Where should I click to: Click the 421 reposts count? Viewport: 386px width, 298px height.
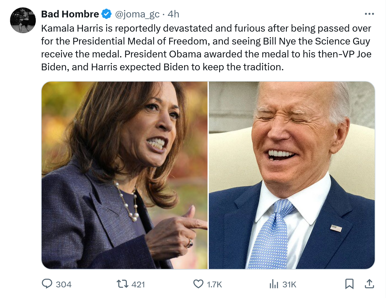138,284
